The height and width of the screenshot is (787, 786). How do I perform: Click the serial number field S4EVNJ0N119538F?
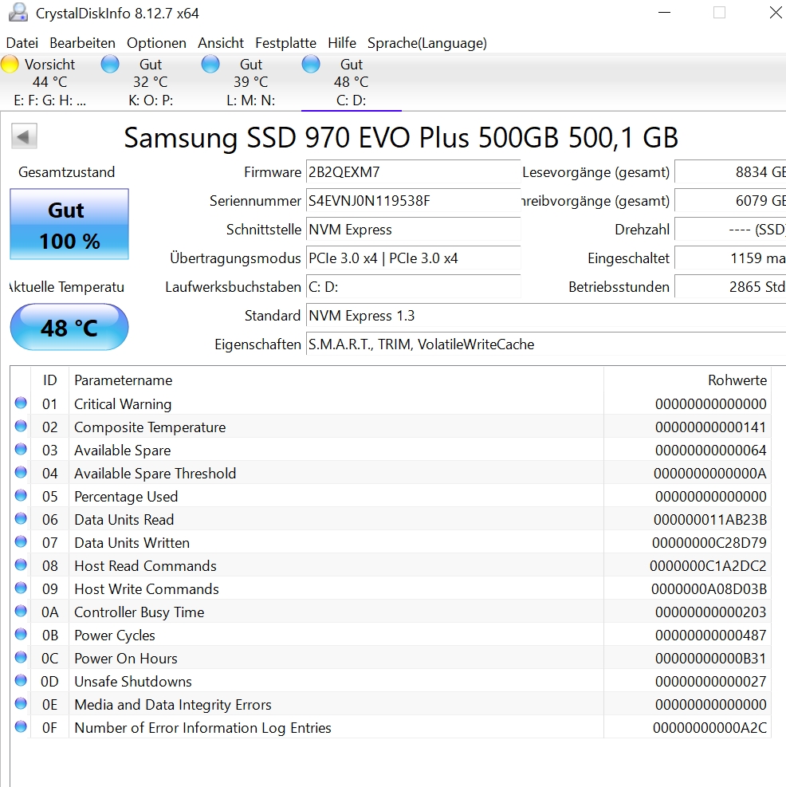pos(413,201)
